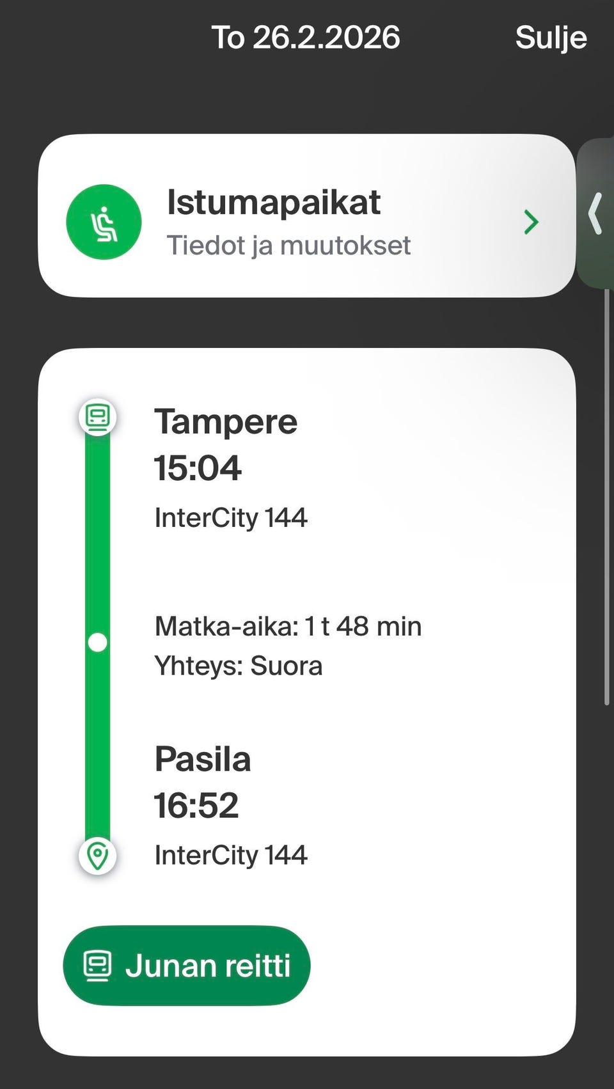Image resolution: width=614 pixels, height=1089 pixels.
Task: Tap the green seat icon
Action: [104, 222]
